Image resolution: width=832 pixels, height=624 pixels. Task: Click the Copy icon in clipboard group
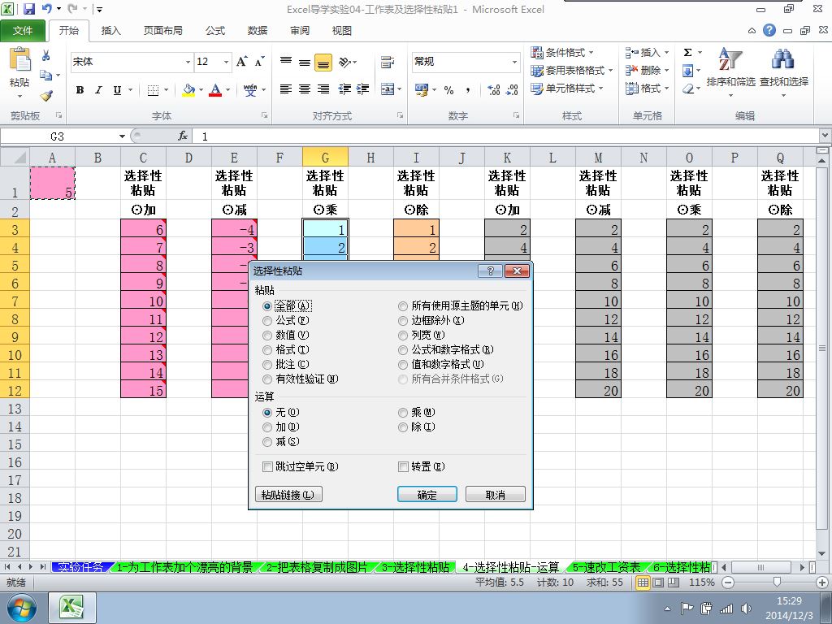46,76
